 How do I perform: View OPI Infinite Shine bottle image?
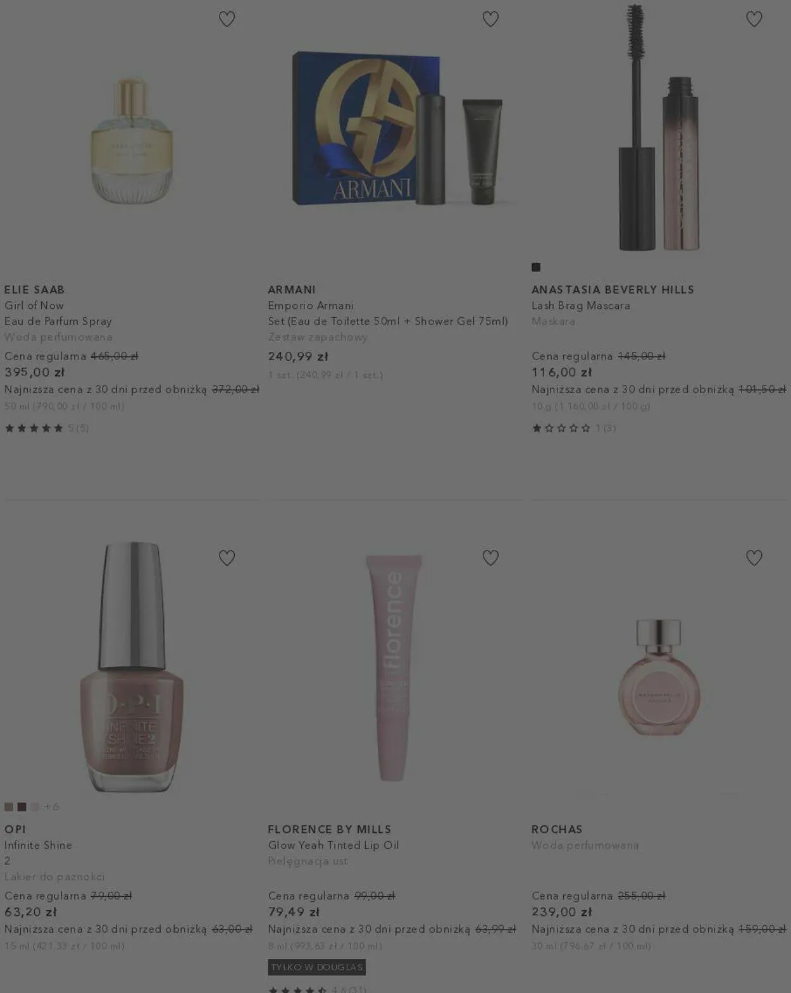click(132, 666)
